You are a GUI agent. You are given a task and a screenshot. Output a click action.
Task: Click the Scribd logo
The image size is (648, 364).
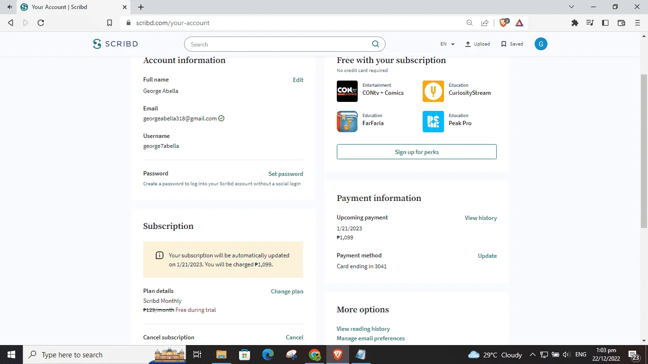click(x=115, y=44)
